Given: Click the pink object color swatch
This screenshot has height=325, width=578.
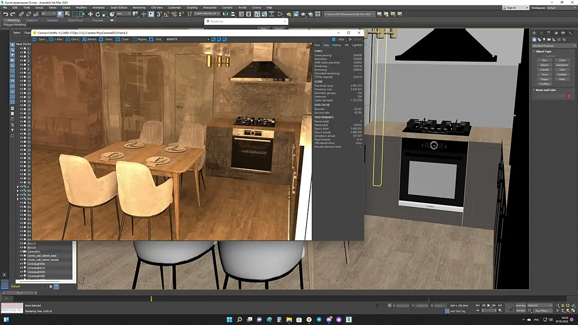Looking at the screenshot, I should pos(569,96).
